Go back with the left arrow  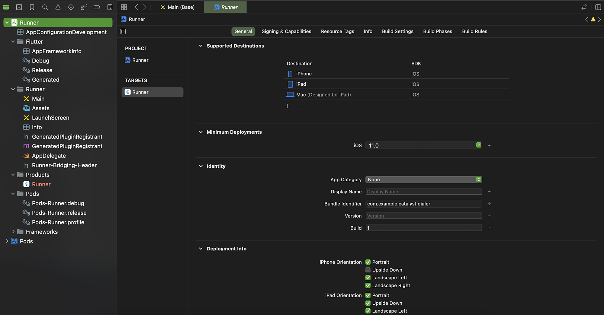136,7
